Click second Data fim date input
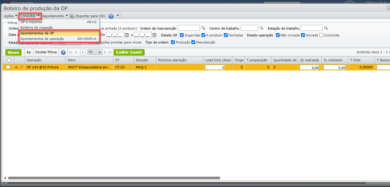 coord(143,35)
